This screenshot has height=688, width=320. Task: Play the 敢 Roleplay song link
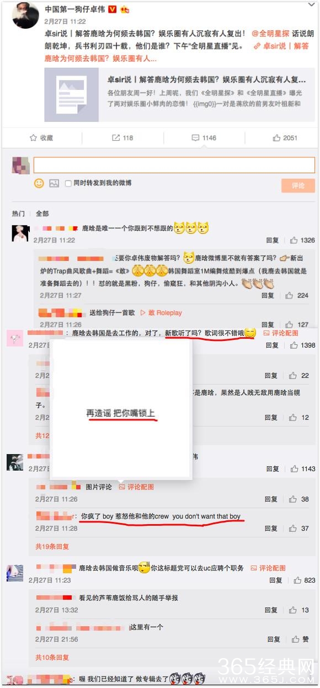(161, 313)
